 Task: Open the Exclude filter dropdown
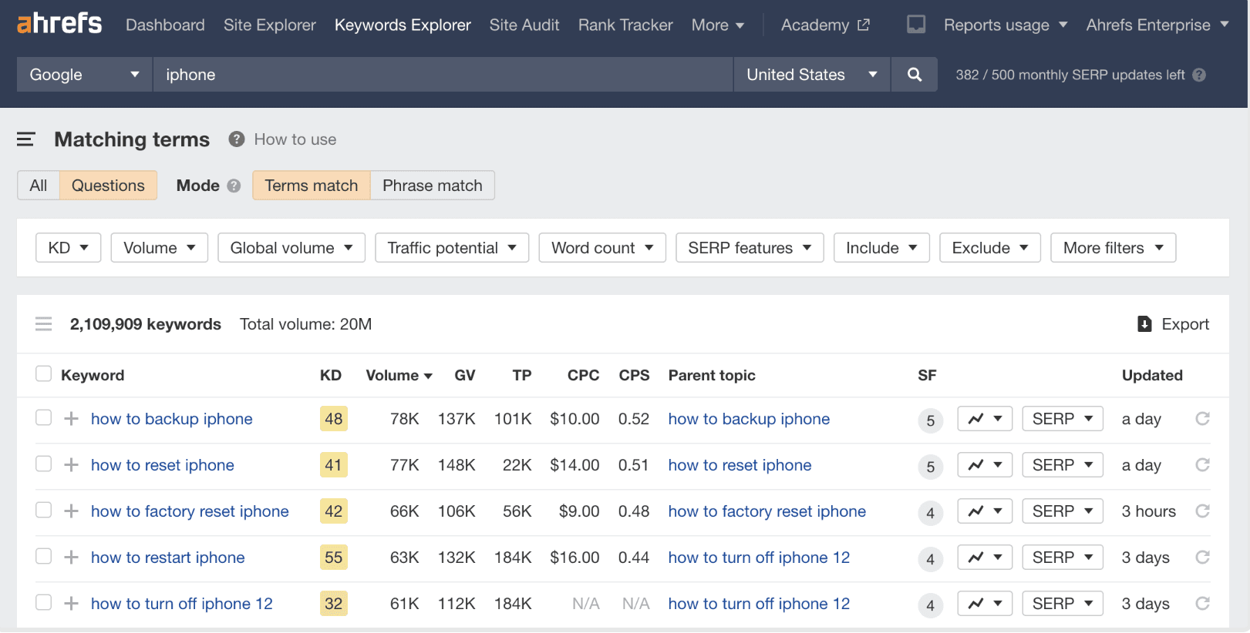point(990,248)
